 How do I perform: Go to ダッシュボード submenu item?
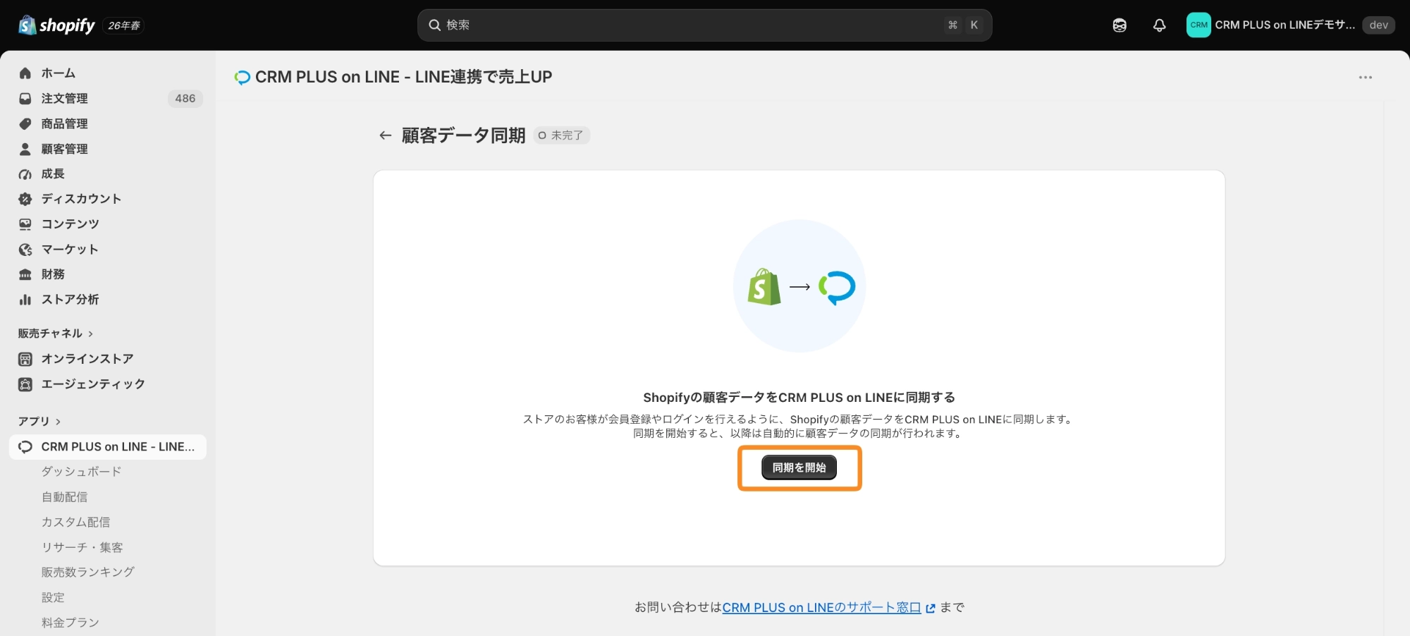(x=81, y=472)
